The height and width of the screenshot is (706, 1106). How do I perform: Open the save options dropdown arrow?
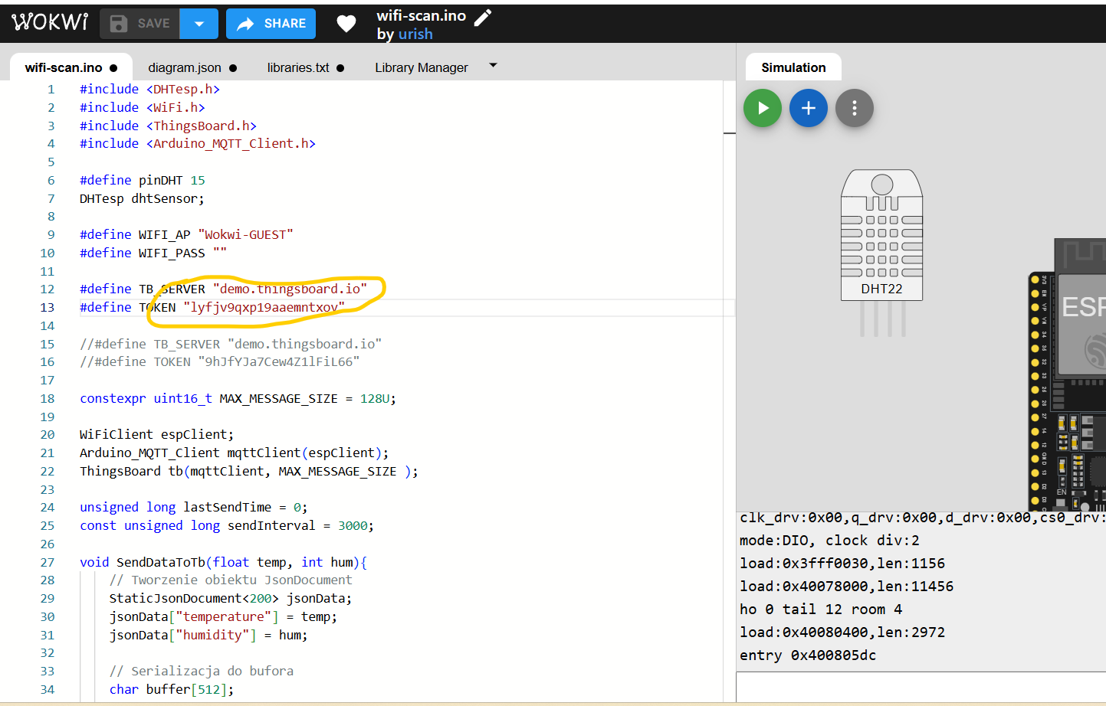tap(199, 24)
